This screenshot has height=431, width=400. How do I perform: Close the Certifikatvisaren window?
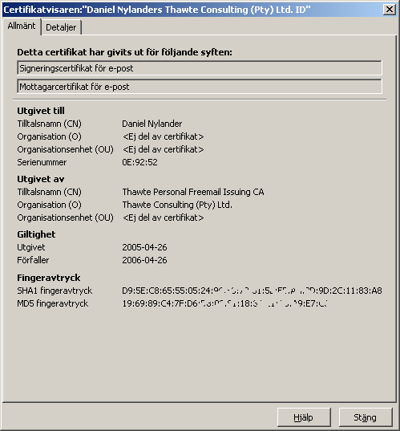[x=390, y=10]
